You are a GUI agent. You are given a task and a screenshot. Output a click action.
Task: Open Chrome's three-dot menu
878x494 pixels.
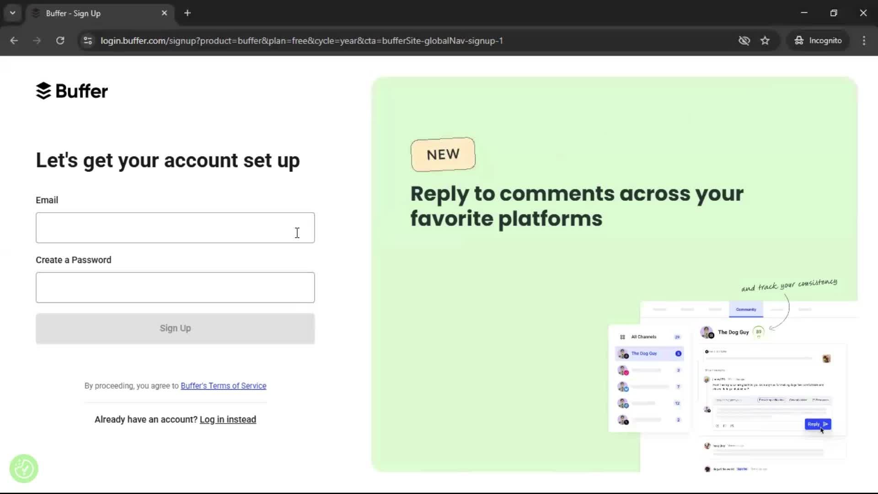[864, 41]
